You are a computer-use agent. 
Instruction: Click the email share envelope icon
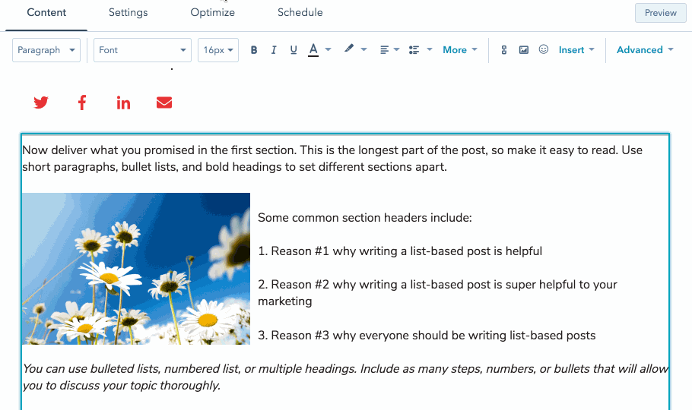pyautogui.click(x=164, y=102)
